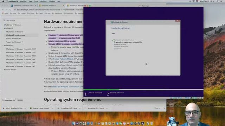Image resolution: width=225 pixels, height=126 pixels.
Task: Click Finder icon in the Dock
Action: point(73,124)
